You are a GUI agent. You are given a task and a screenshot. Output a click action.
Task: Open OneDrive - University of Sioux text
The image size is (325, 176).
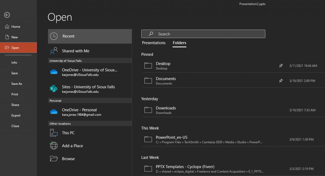(90, 70)
